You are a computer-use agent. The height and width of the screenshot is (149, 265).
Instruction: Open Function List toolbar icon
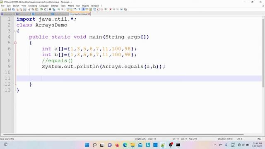pyautogui.click(x=98, y=9)
